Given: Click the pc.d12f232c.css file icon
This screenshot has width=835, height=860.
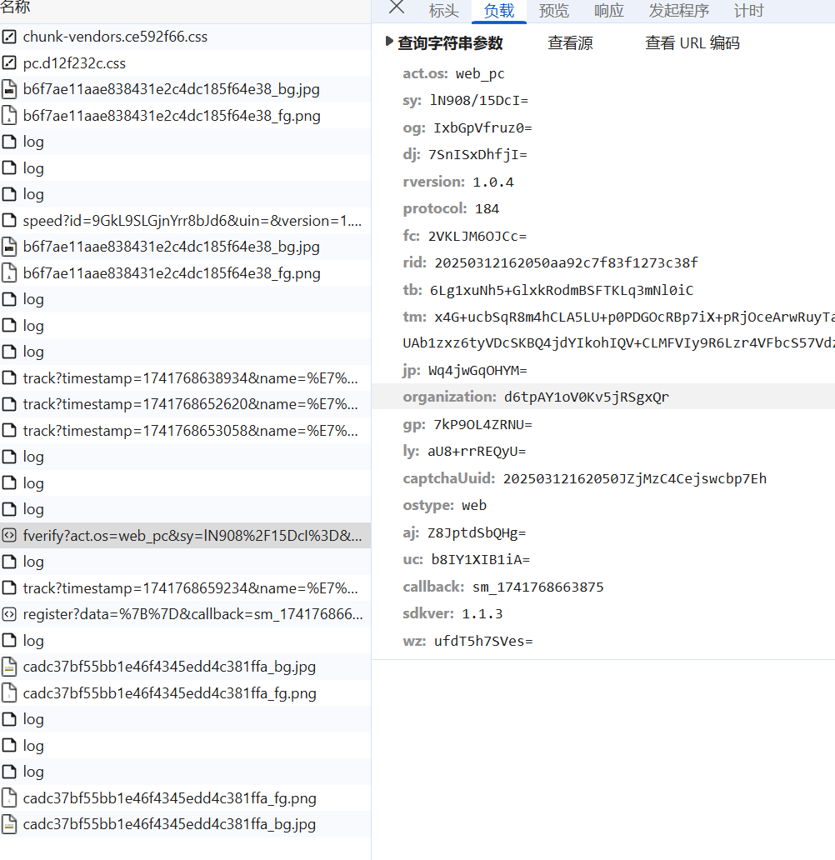Looking at the screenshot, I should coord(9,63).
